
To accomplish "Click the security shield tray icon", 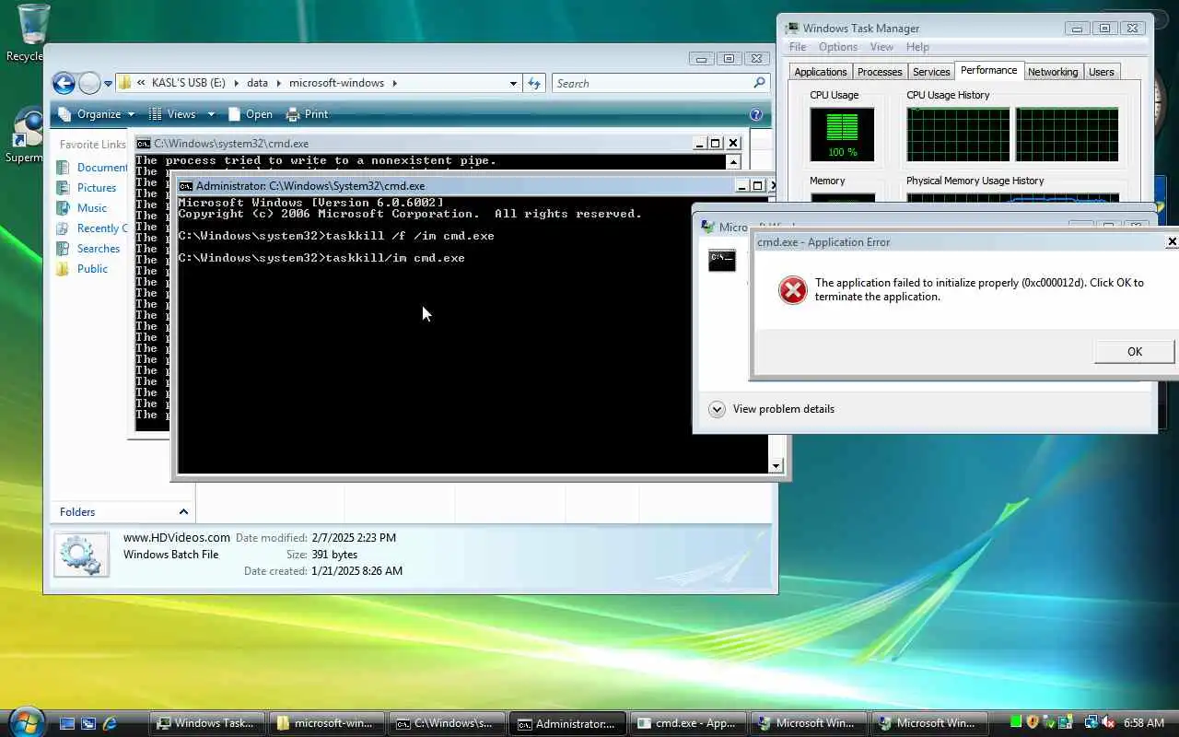I will [1033, 722].
